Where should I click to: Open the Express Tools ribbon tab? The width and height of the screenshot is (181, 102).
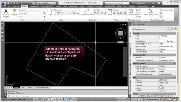click(x=122, y=6)
